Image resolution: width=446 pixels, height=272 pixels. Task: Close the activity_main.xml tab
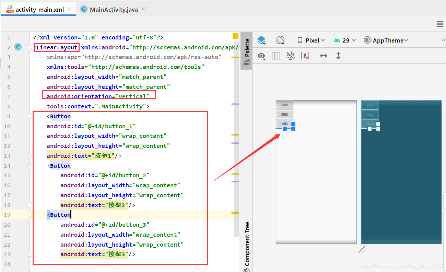click(x=70, y=9)
